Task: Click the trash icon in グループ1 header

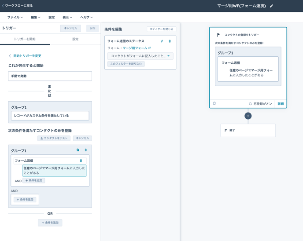Action: [86, 150]
